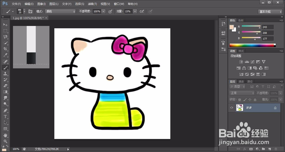Open the 基本功能 workspace dropdown
Screen dimensions: 285x152
click(x=270, y=12)
